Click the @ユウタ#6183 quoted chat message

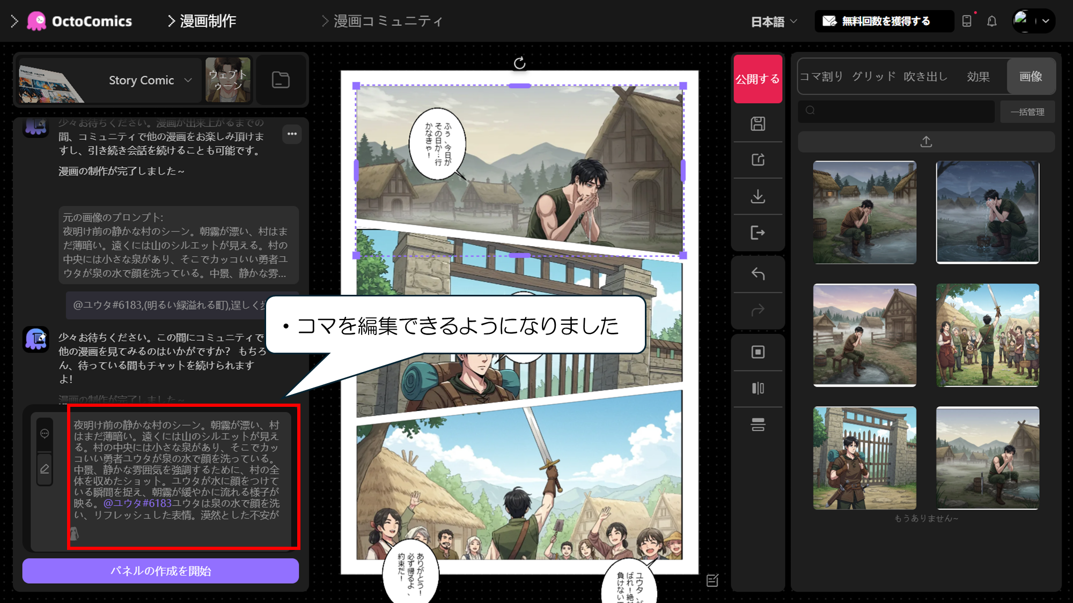click(x=182, y=305)
